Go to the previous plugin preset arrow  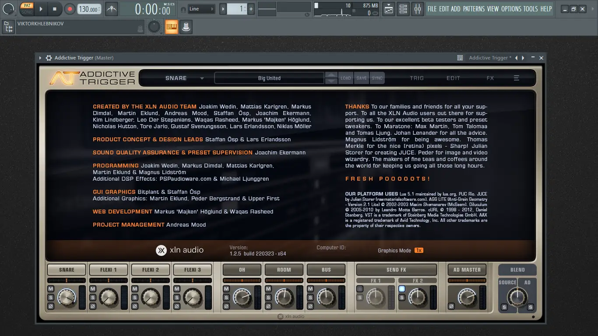pyautogui.click(x=517, y=58)
